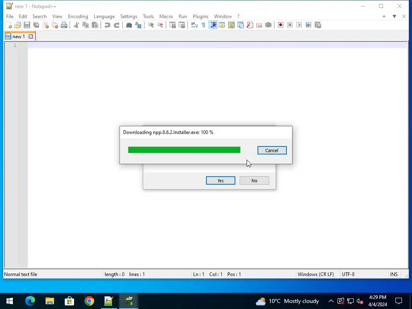412x309 pixels.
Task: Click the Synchronize Horizontal Scrolling icon
Action: [x=181, y=25]
